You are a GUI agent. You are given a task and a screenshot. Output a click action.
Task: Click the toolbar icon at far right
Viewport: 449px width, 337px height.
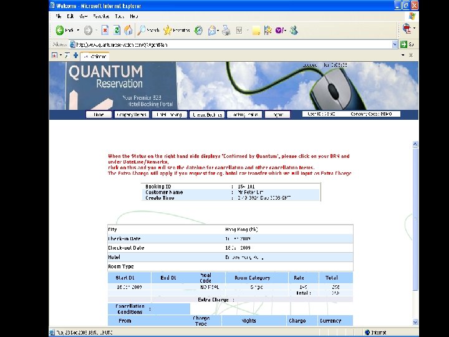tap(407, 28)
